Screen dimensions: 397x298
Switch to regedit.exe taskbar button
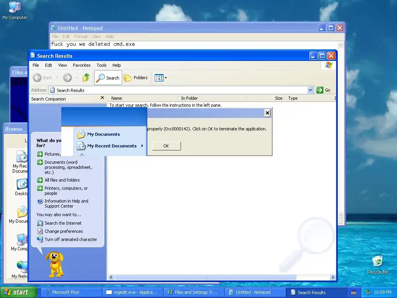click(133, 292)
